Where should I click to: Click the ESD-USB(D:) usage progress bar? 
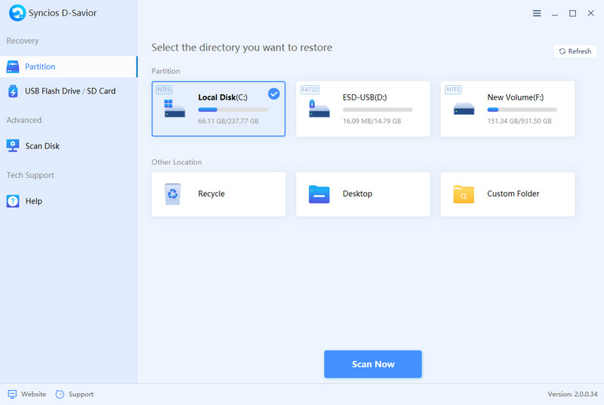372,110
